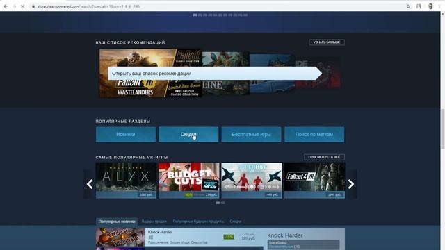The width and height of the screenshot is (445, 250).
Task: Click the browser forward arrow
Action: coord(14,6)
